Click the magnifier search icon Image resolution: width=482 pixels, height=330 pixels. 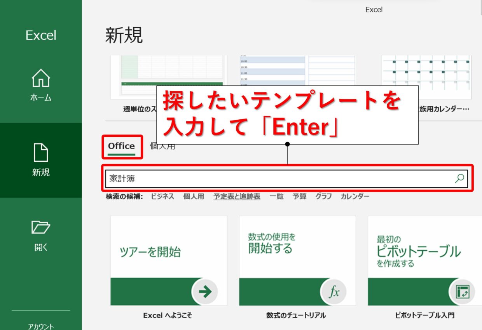point(459,178)
